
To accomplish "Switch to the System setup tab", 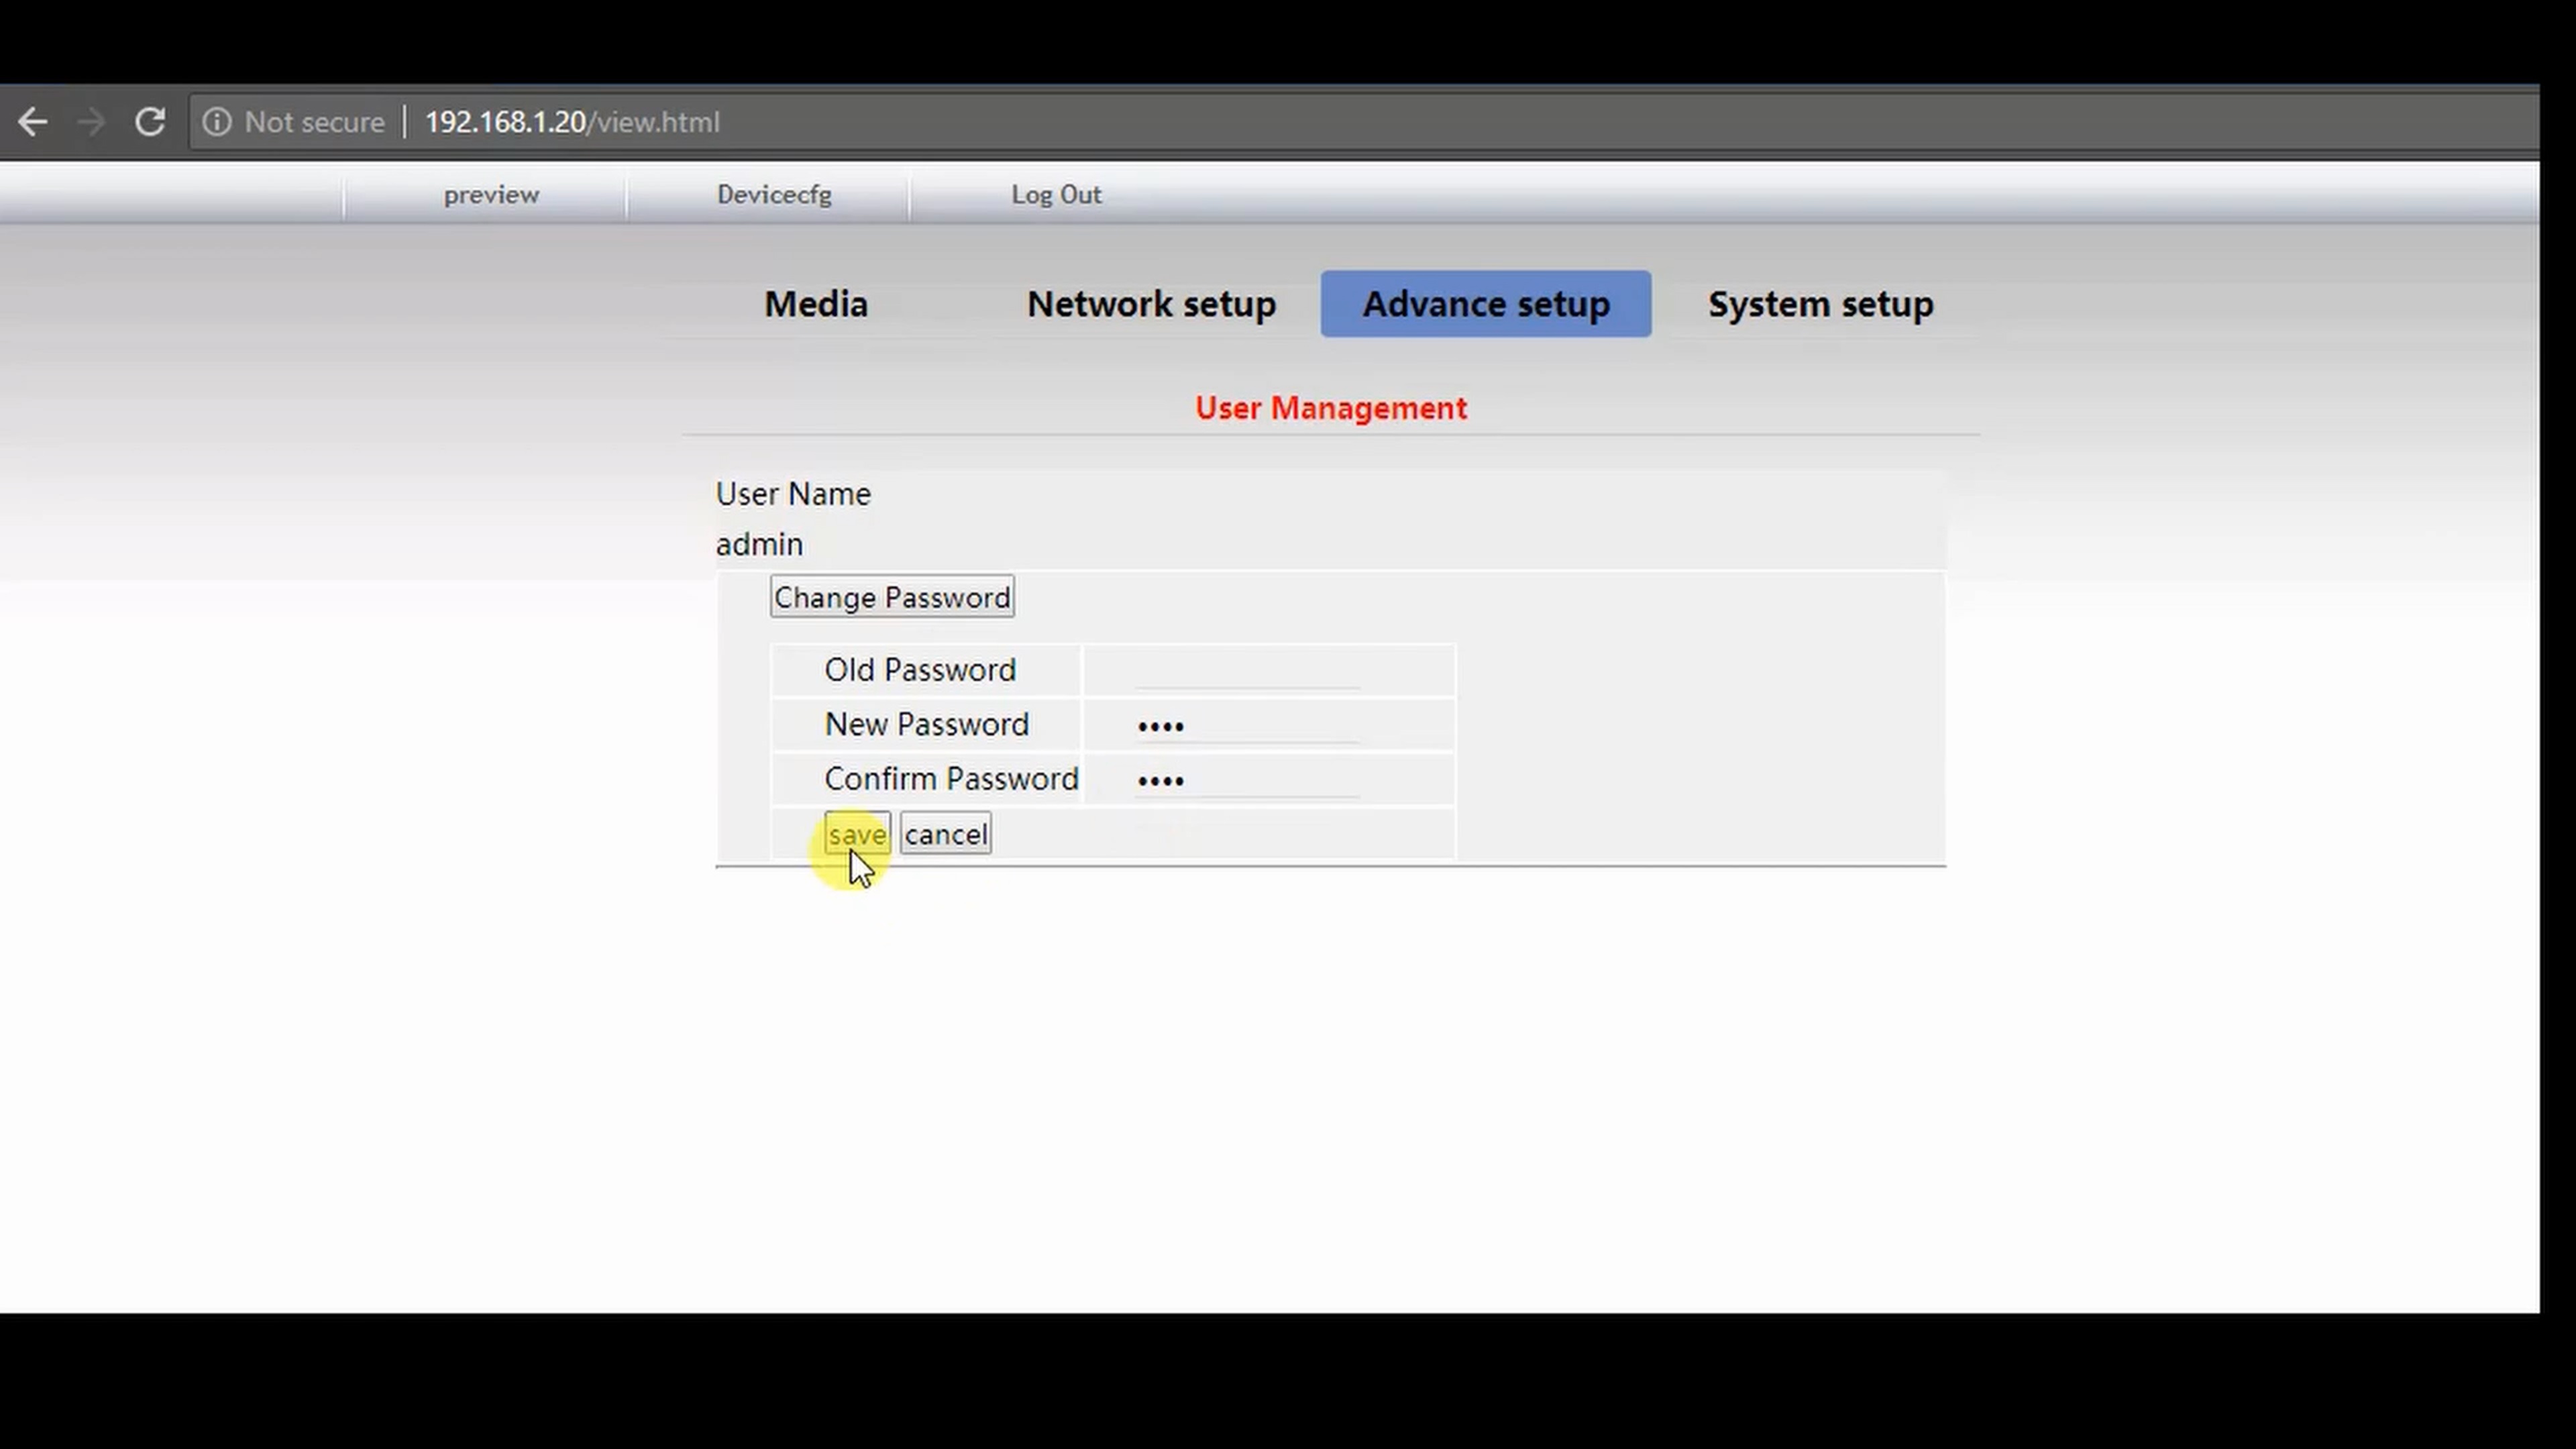I will click(1820, 304).
